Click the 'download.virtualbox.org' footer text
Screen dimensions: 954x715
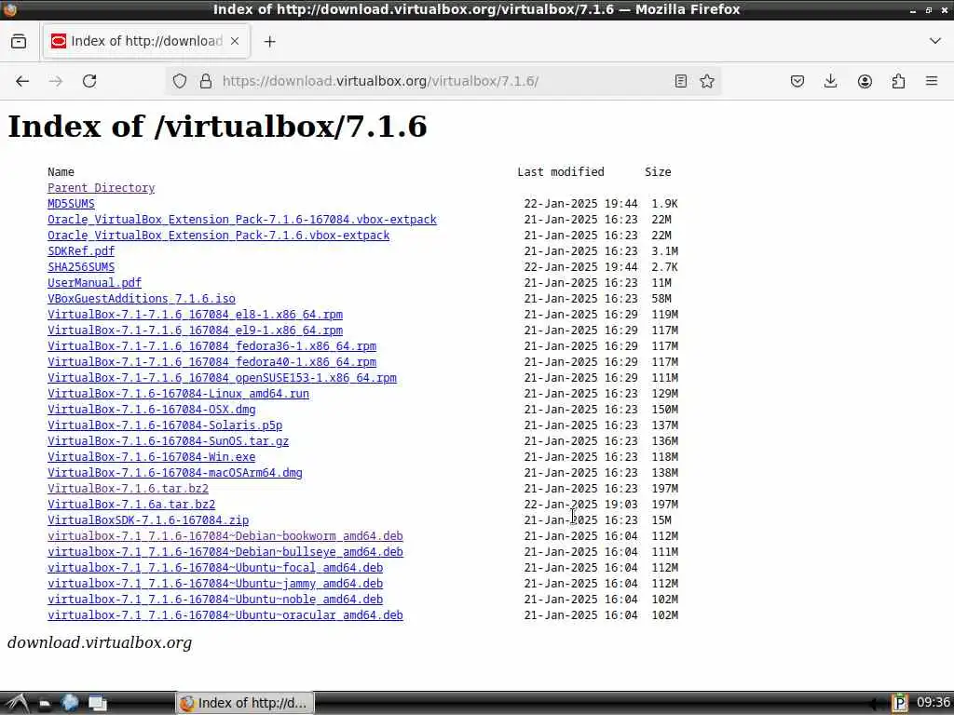tap(99, 642)
